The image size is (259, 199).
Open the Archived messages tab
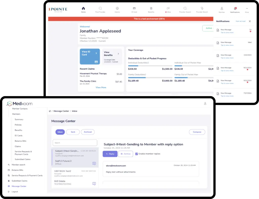pyautogui.click(x=88, y=132)
